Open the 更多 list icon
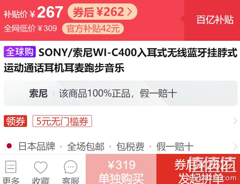240x184 pixels. pos(11,167)
